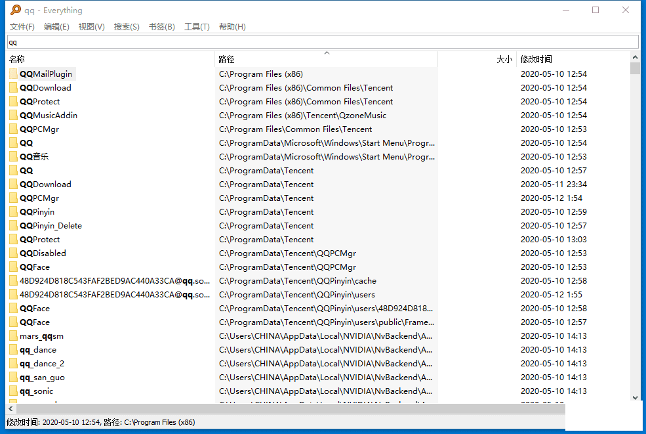Click date 2020-05-10 12:59
646x434 pixels.
(554, 211)
